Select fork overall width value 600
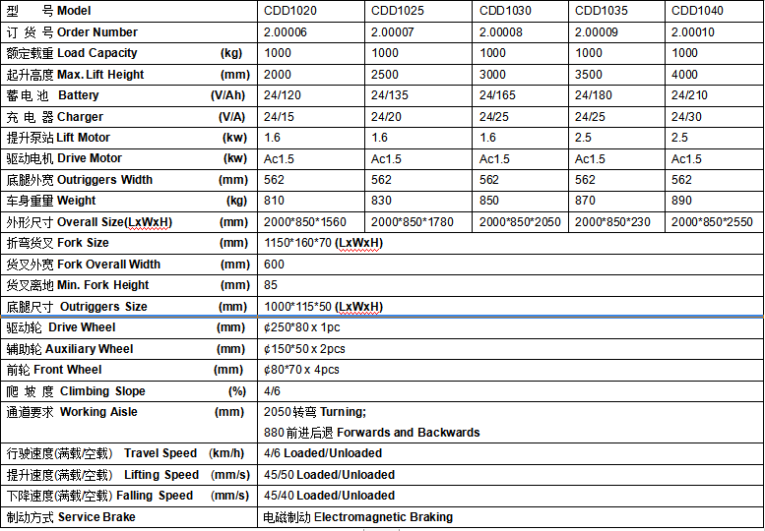 (275, 265)
